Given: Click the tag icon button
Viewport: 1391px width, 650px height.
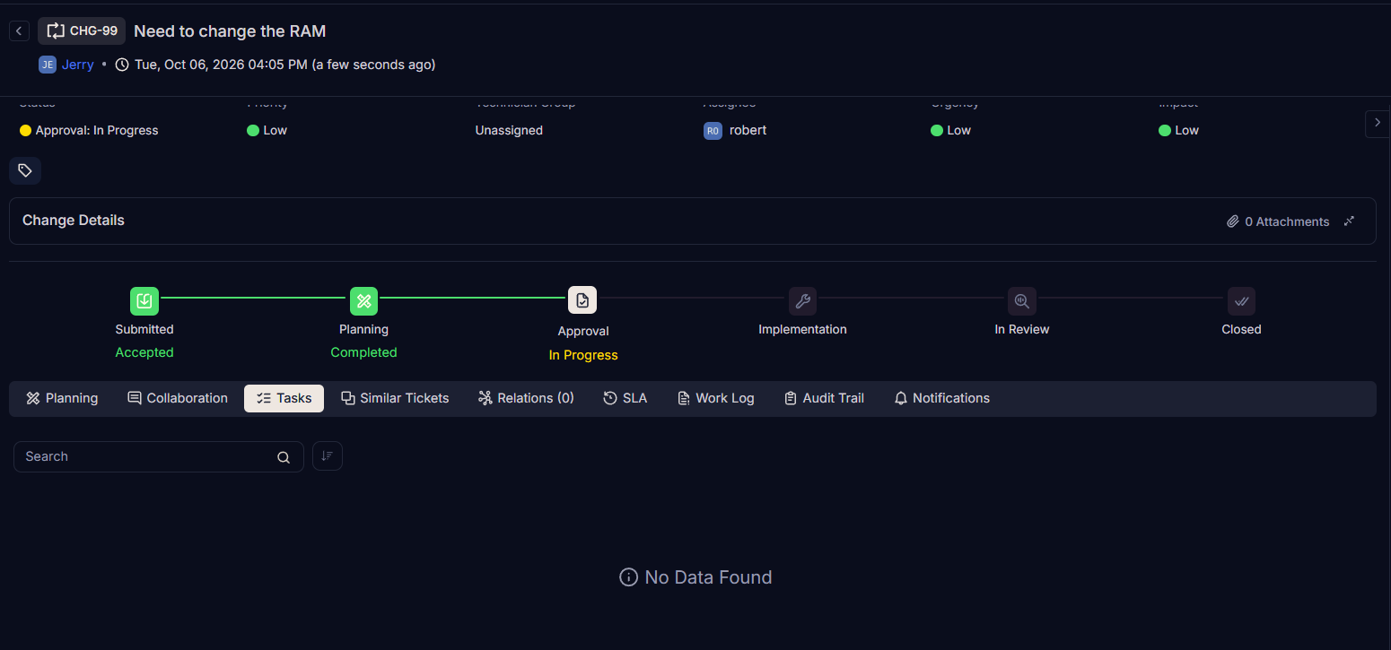Looking at the screenshot, I should pos(25,170).
